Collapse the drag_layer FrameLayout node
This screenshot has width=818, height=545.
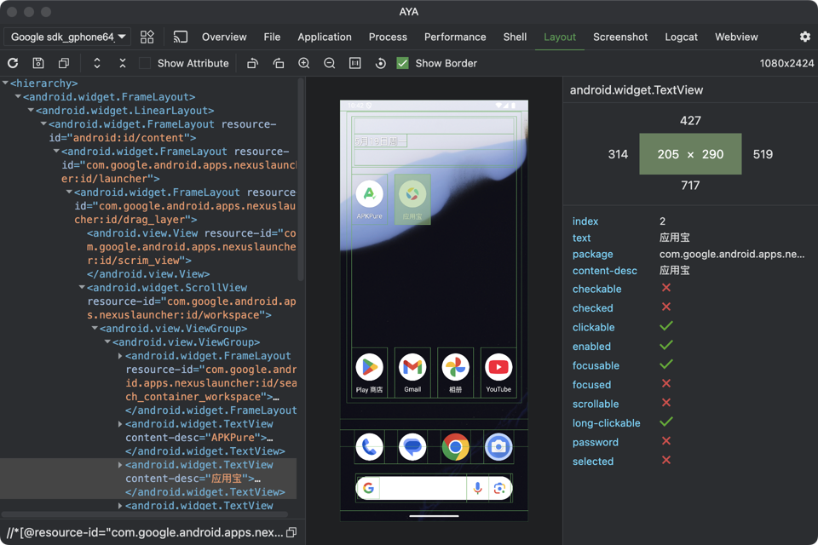point(69,192)
